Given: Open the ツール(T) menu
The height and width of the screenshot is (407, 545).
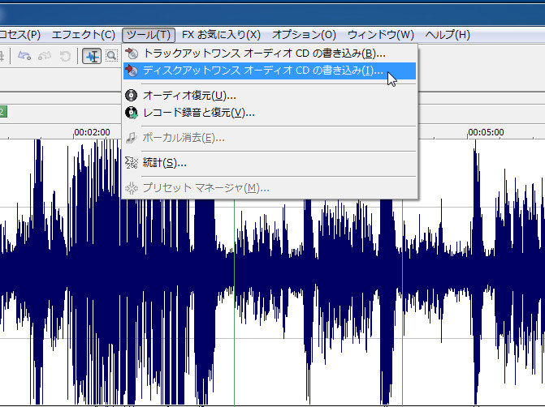Looking at the screenshot, I should tap(149, 35).
